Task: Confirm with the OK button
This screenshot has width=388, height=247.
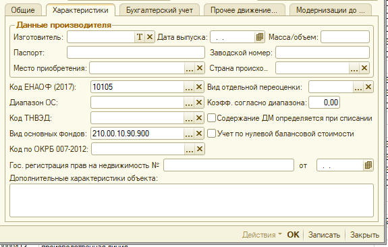Action: [x=294, y=235]
